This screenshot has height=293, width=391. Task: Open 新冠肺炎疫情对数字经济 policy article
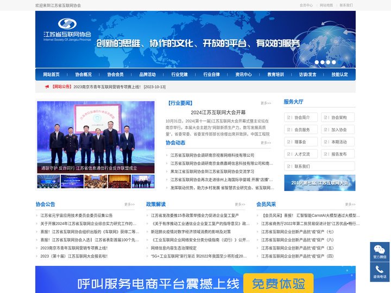point(191,232)
